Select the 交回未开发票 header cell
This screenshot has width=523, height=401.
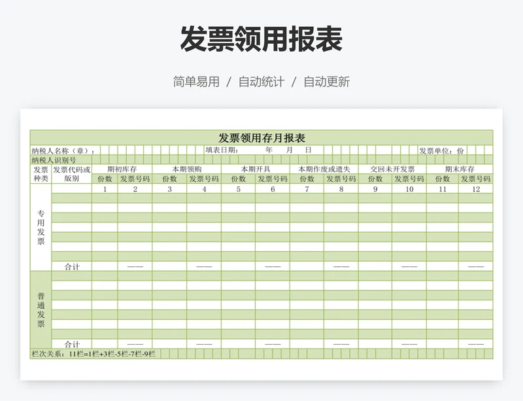[x=392, y=169]
